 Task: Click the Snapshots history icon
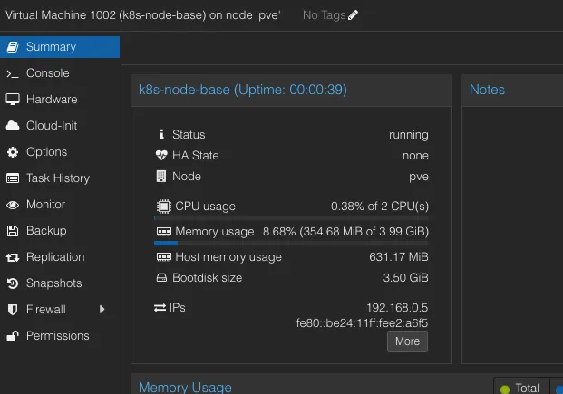click(13, 283)
